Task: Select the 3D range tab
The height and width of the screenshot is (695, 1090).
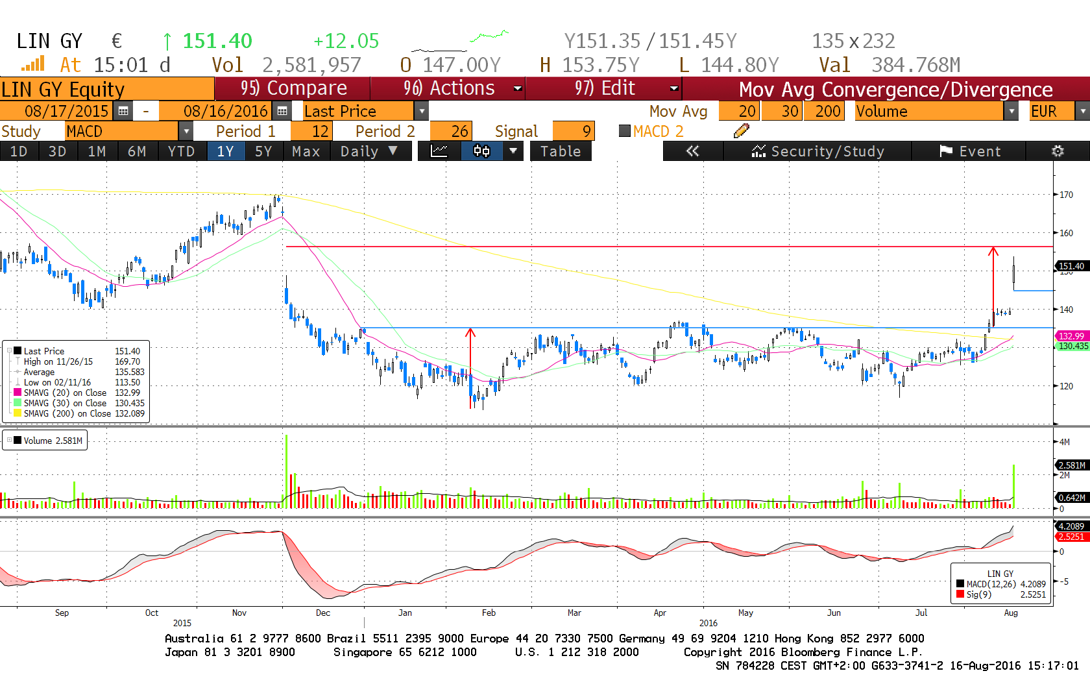Action: coord(58,151)
